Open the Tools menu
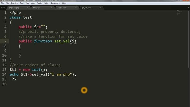This screenshot has height=107, width=190. point(39,3)
